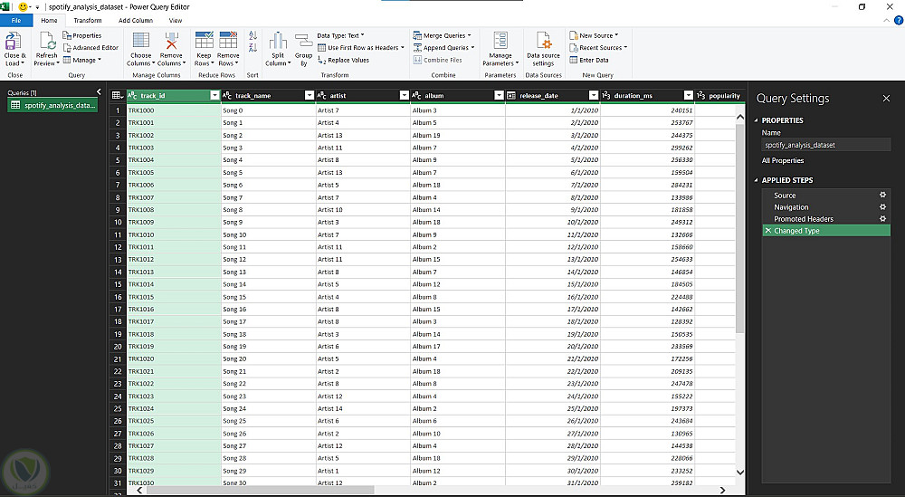Open album column filter dropdown

pyautogui.click(x=499, y=95)
